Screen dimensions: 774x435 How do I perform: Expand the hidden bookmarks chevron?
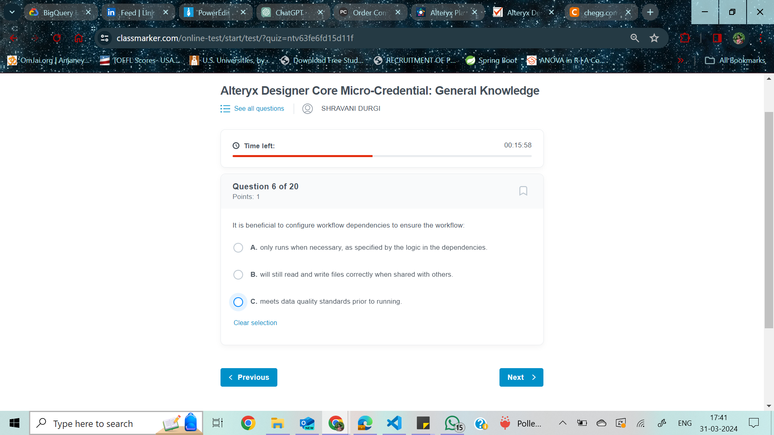click(681, 60)
